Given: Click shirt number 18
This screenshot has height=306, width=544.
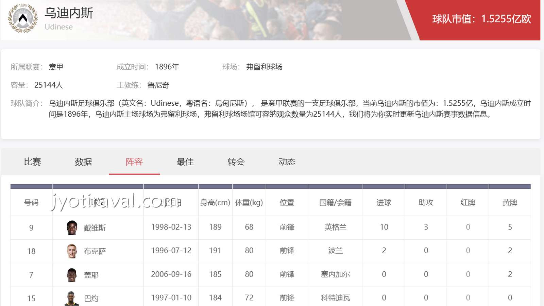Looking at the screenshot, I should (31, 251).
